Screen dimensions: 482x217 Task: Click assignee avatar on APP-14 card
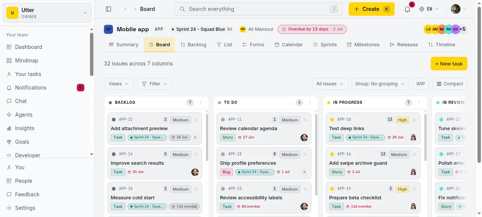click(x=195, y=172)
